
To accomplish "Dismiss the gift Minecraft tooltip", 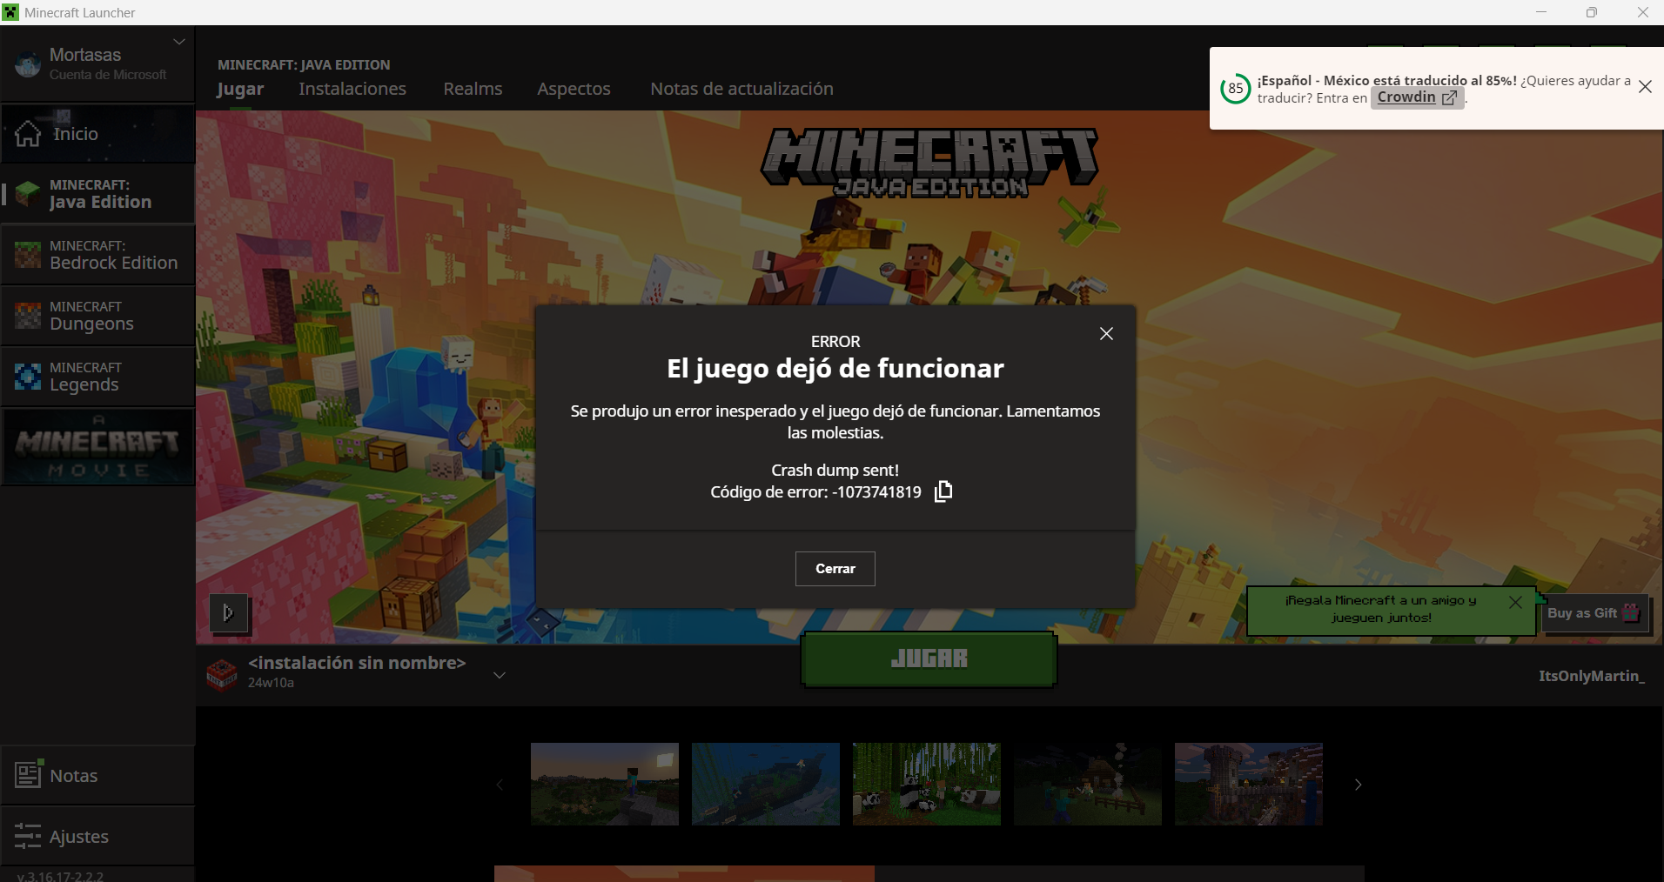I will [1515, 602].
